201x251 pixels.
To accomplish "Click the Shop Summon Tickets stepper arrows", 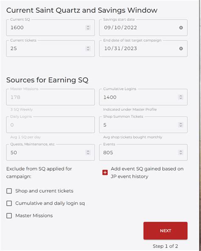I will point(181,125).
